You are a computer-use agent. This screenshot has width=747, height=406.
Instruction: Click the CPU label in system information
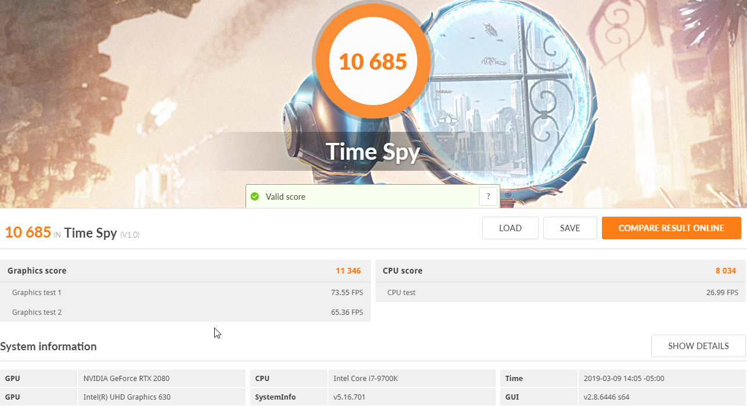262,379
